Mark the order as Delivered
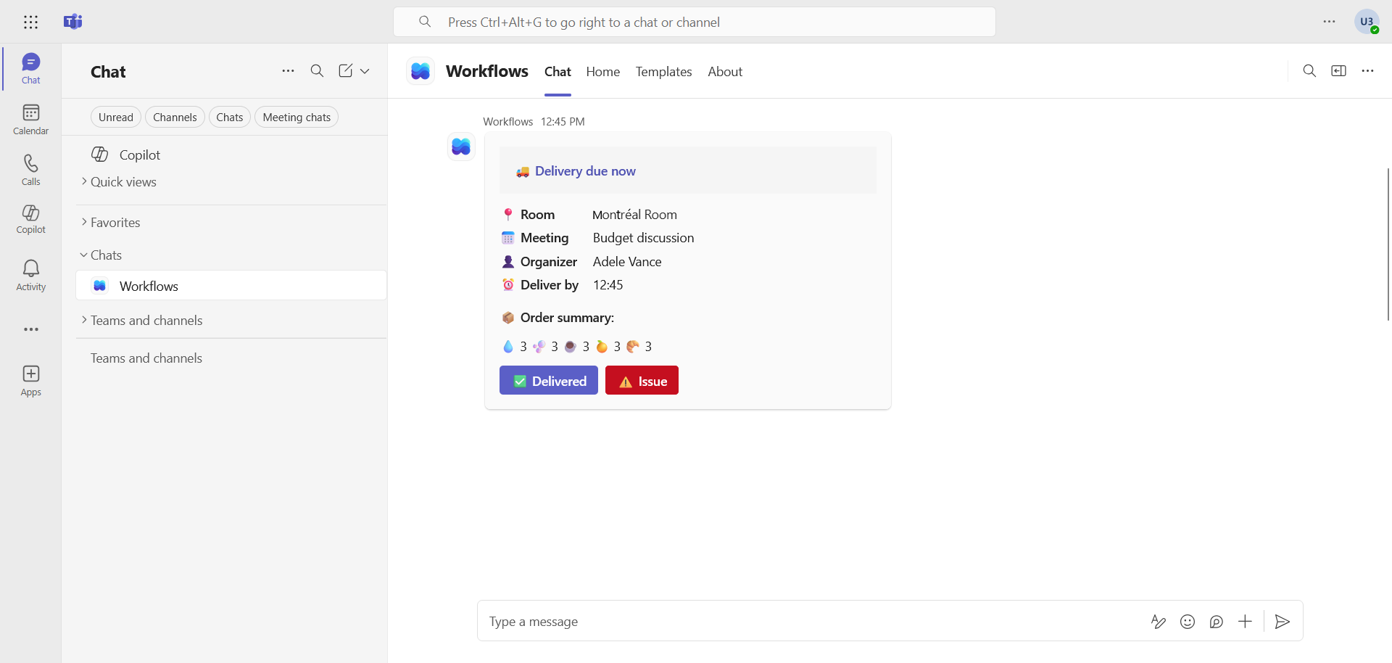 tap(549, 381)
